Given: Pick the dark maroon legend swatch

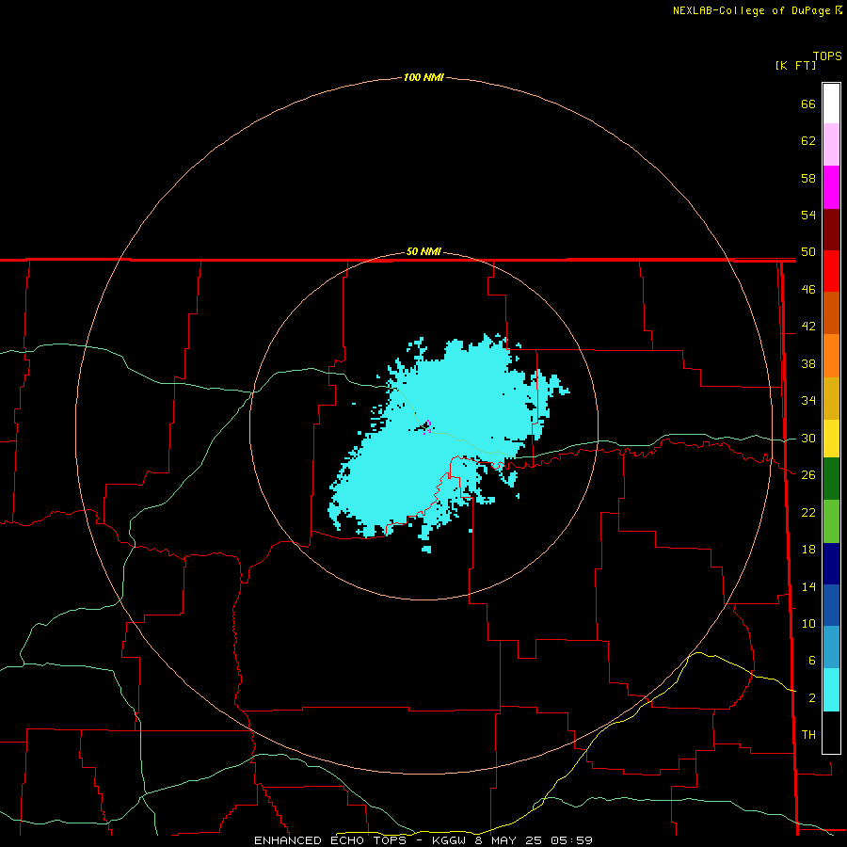Looking at the screenshot, I should 831,230.
